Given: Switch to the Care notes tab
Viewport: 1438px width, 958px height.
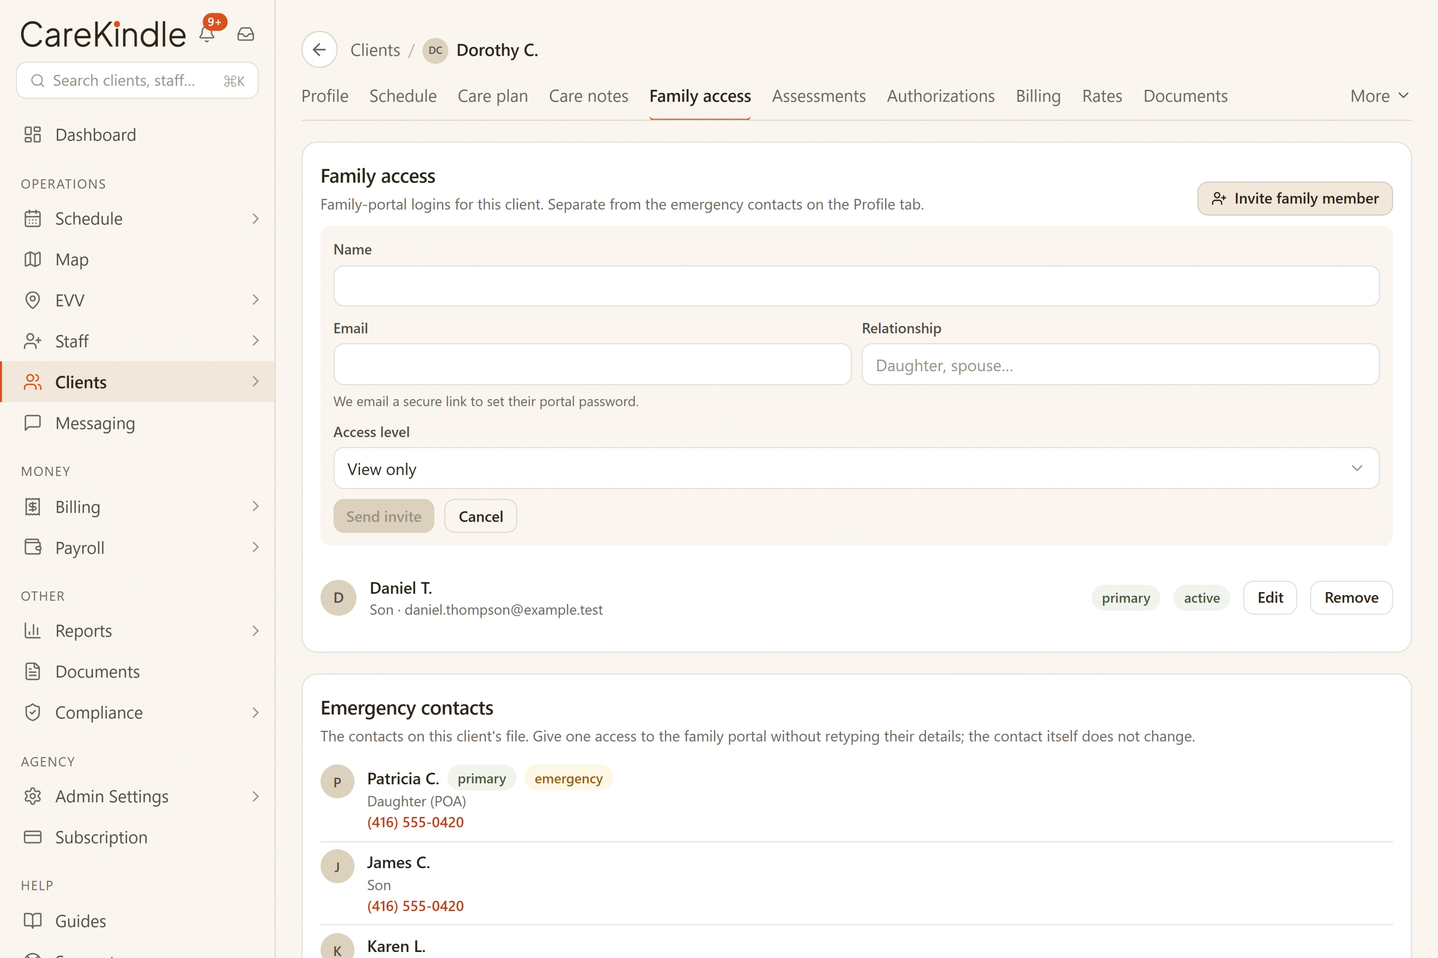Looking at the screenshot, I should point(588,96).
